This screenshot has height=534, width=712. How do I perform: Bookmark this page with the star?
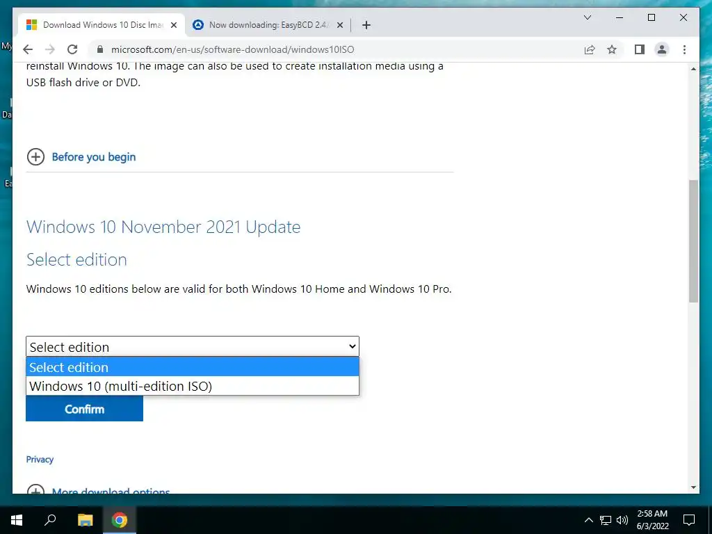tap(612, 49)
